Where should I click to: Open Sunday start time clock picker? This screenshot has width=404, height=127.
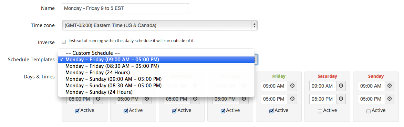coord(389,86)
